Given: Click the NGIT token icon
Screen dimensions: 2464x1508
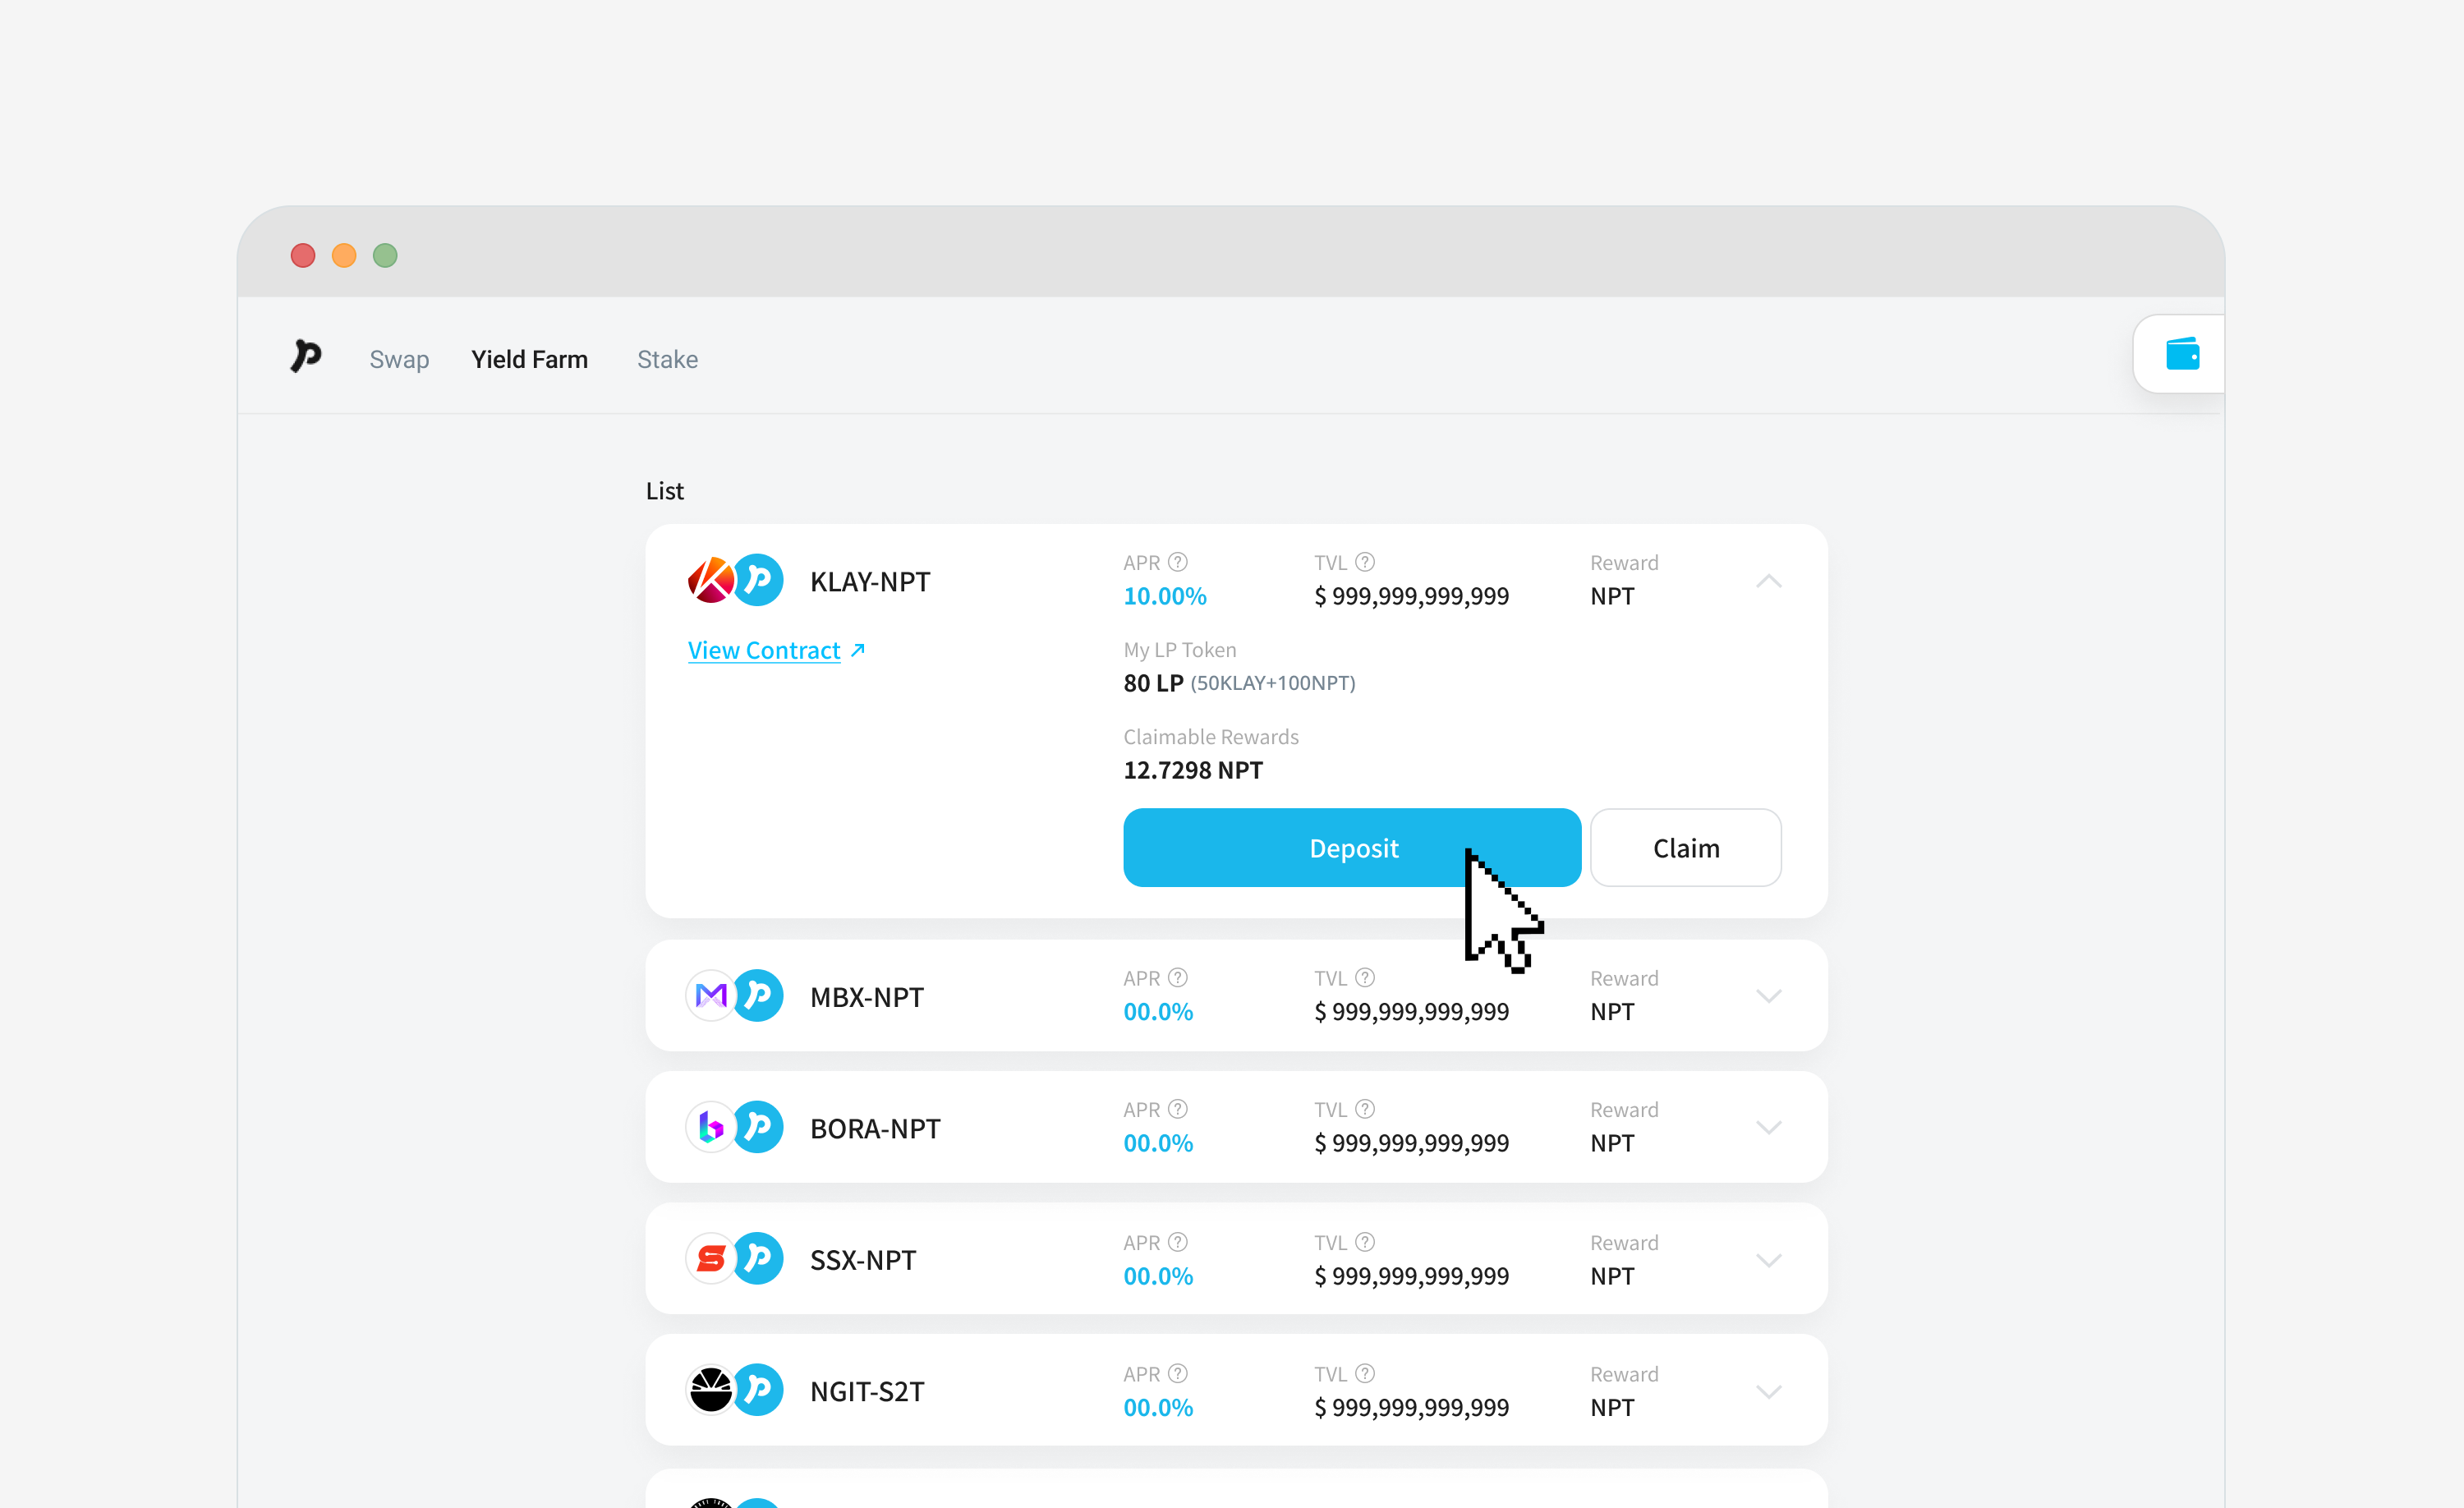Looking at the screenshot, I should click(x=712, y=1390).
